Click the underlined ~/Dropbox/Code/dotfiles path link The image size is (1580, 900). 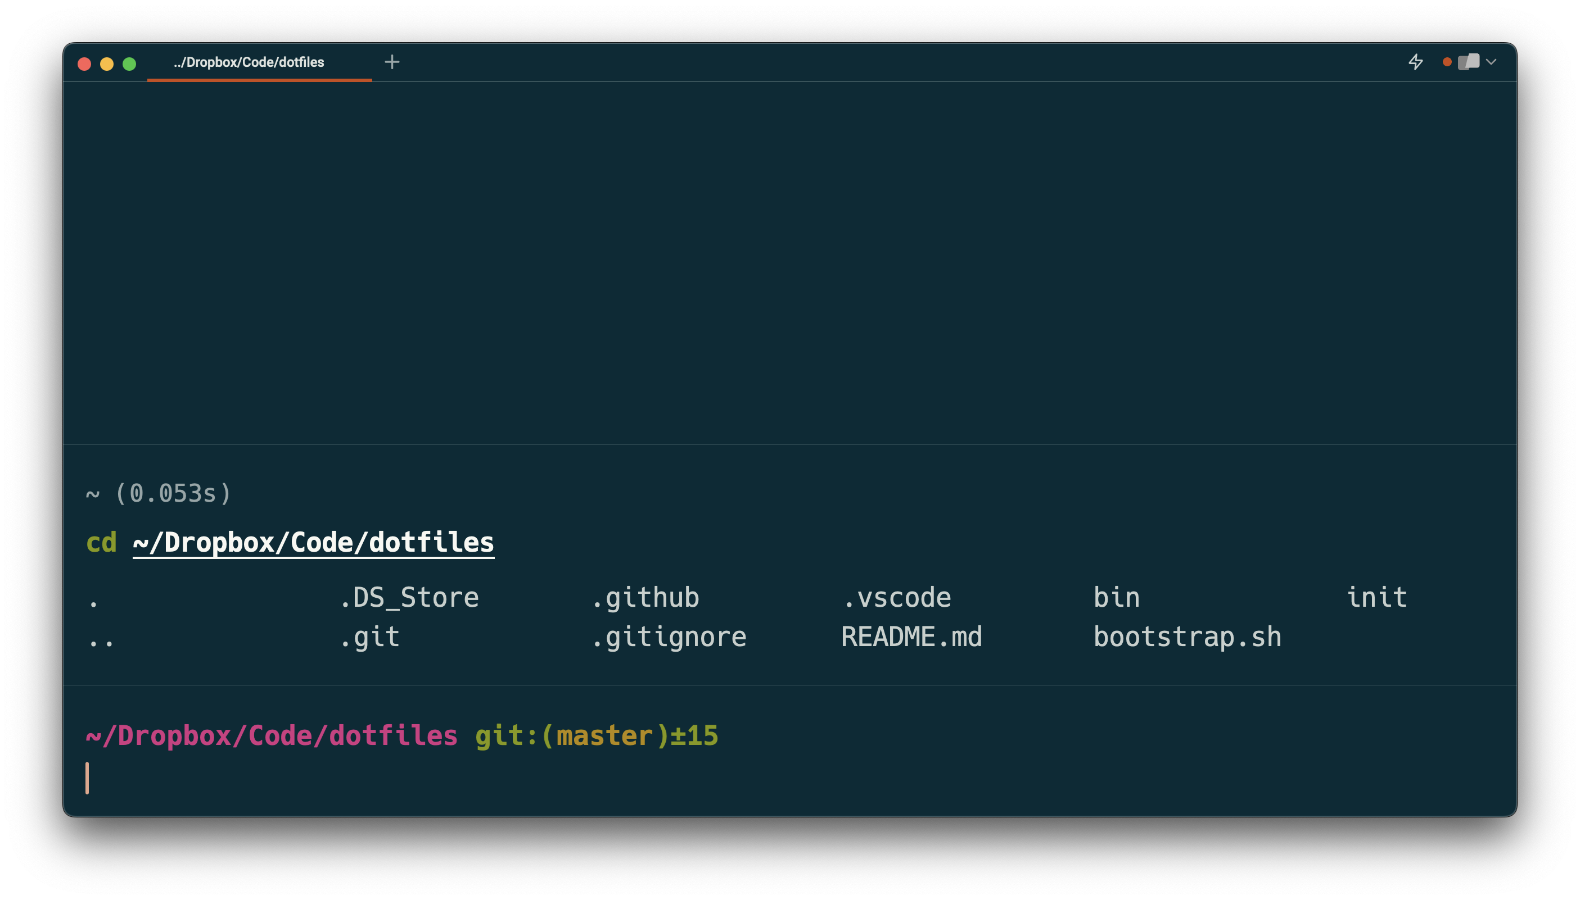[313, 543]
